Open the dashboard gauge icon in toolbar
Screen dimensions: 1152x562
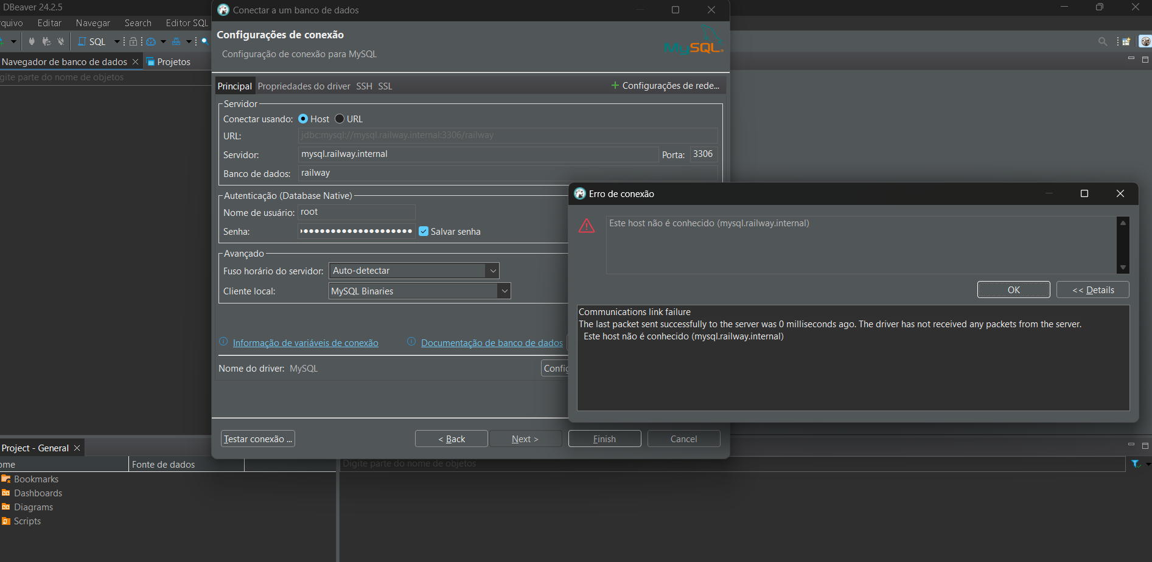tap(151, 41)
